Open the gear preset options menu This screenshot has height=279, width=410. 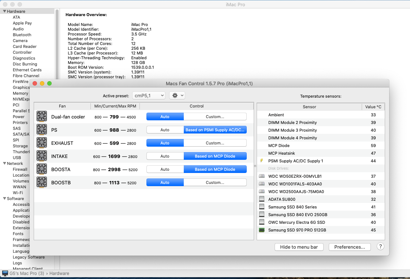tap(177, 95)
